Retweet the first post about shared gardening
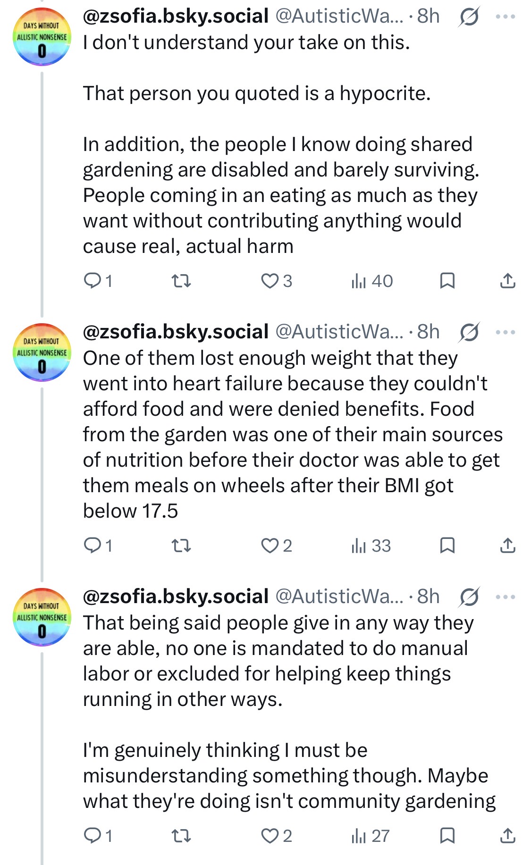 pos(180,281)
